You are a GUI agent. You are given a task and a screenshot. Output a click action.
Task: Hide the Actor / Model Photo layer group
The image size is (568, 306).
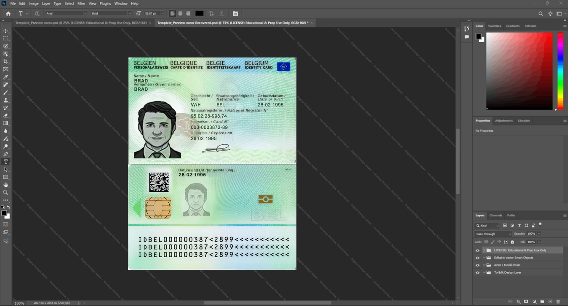(477, 265)
